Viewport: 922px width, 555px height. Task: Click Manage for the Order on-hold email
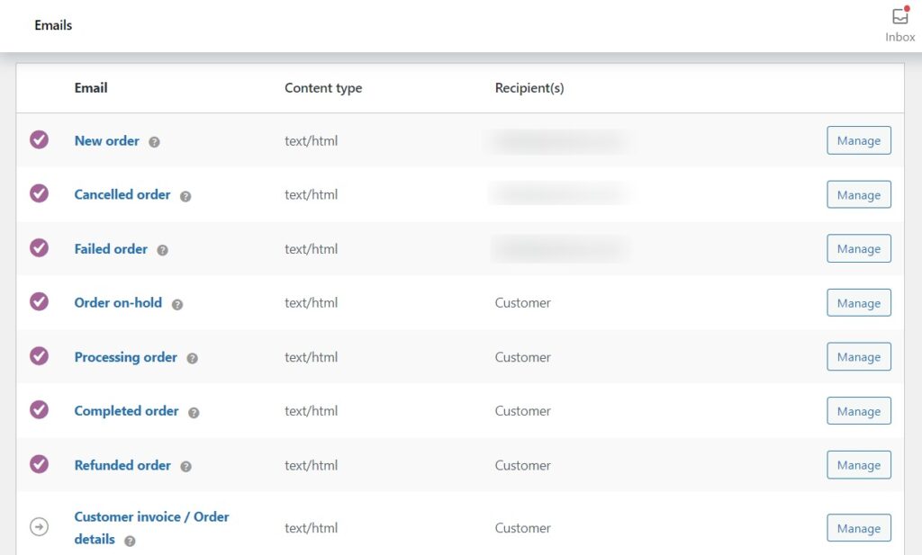point(858,302)
